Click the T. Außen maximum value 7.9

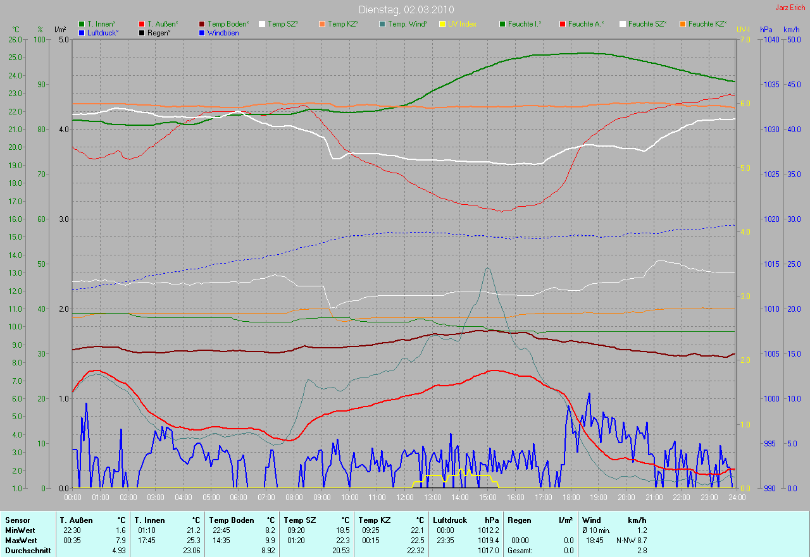121,541
